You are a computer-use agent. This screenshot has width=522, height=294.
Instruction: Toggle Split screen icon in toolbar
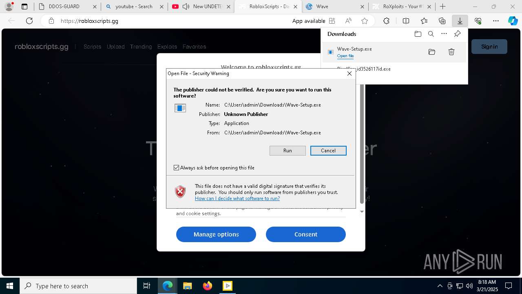(406, 21)
